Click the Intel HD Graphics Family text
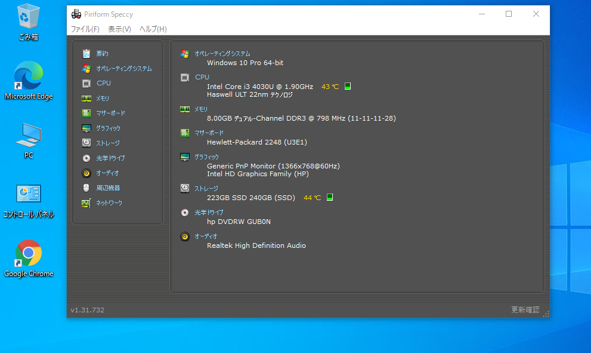The image size is (591, 353). (x=258, y=174)
